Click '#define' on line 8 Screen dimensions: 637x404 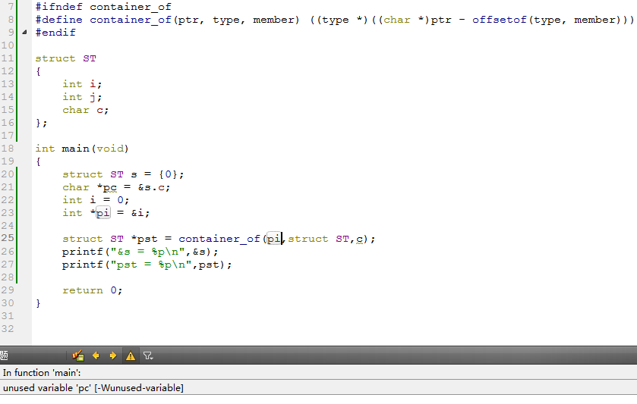(59, 20)
